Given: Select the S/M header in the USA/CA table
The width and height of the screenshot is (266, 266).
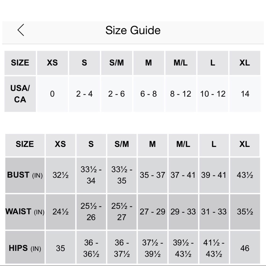Looking at the screenshot, I should click(117, 63).
